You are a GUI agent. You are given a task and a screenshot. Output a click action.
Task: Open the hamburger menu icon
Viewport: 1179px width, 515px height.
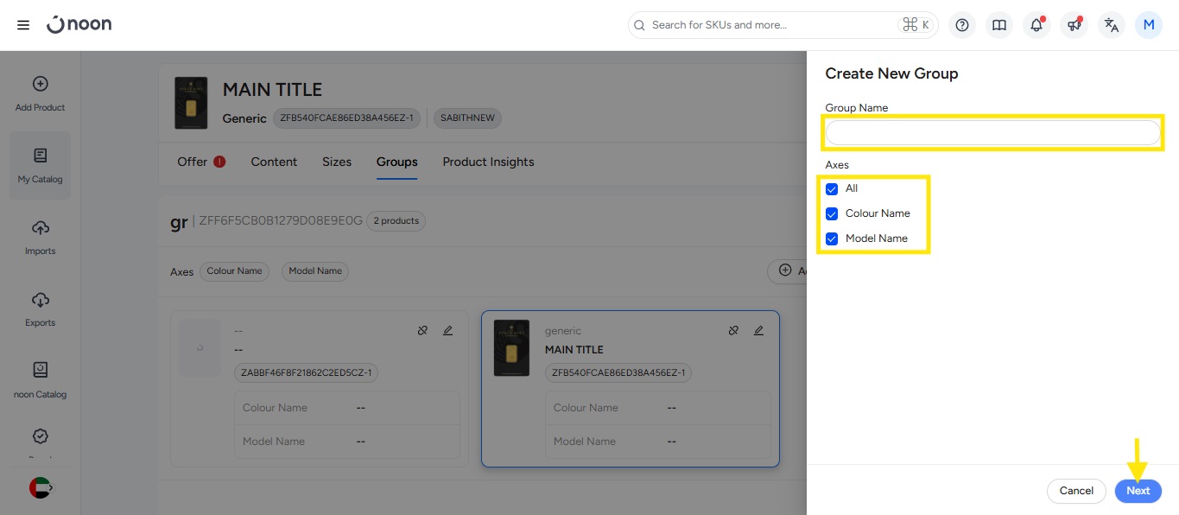[x=23, y=25]
